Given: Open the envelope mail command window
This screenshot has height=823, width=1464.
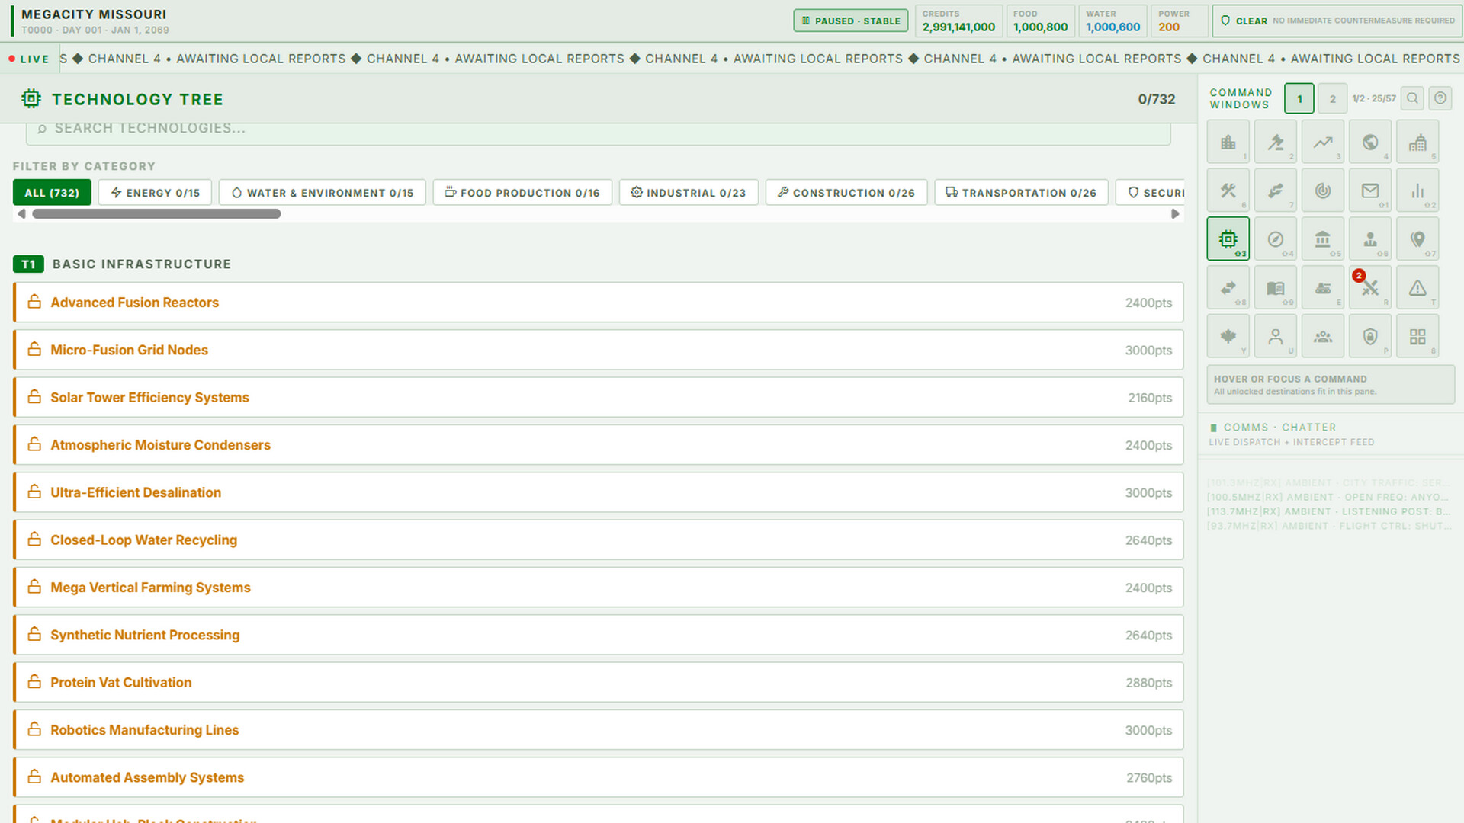Looking at the screenshot, I should click(1369, 191).
